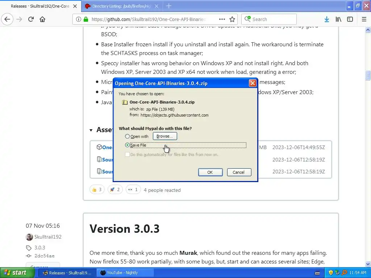This screenshot has width=371, height=278.
Task: Click the eyes reaction 1
Action: click(x=133, y=190)
